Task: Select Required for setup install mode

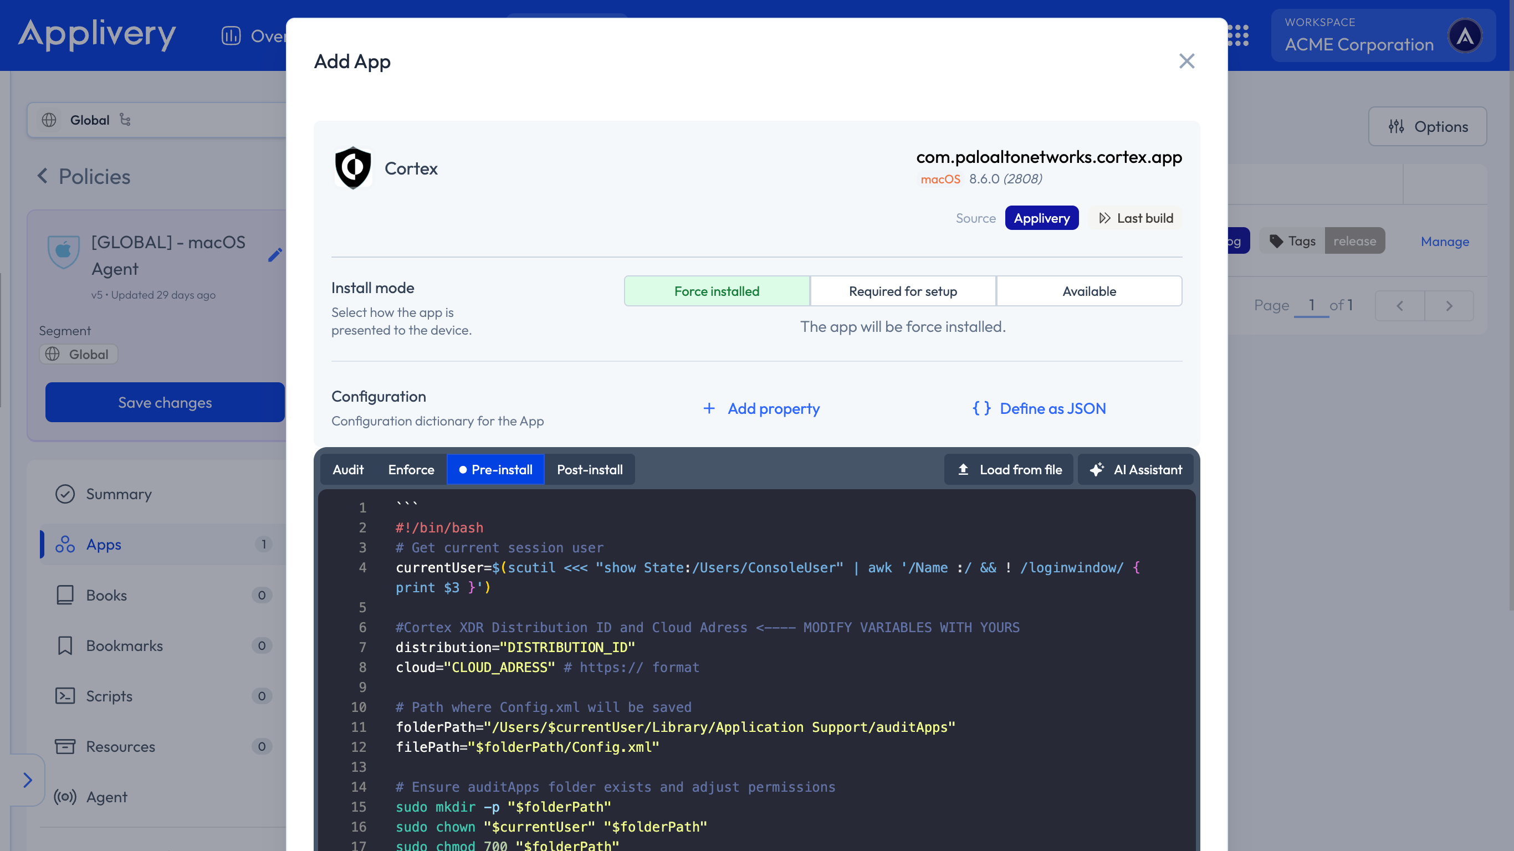Action: (902, 291)
